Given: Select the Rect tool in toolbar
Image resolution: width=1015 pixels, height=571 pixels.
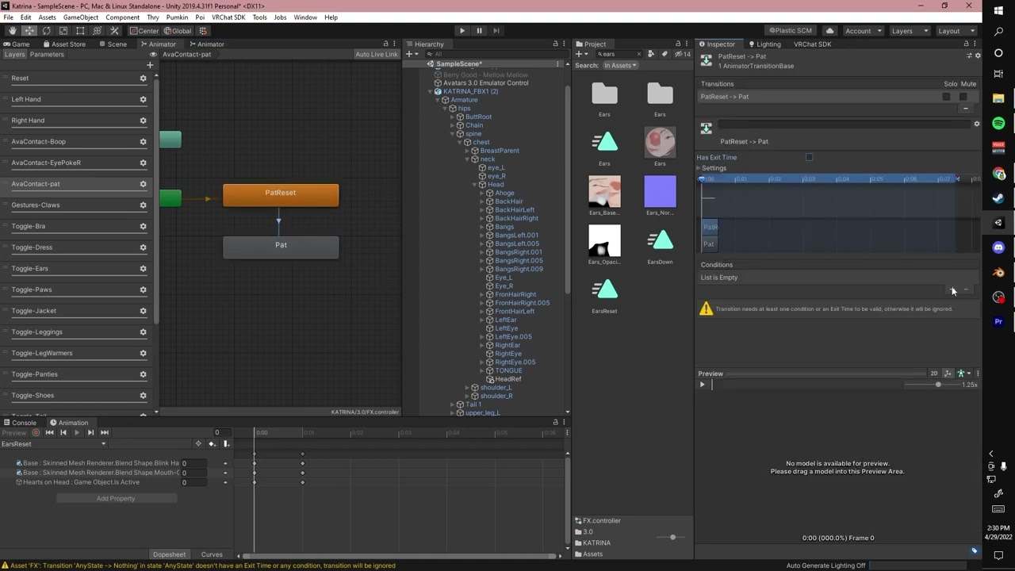Looking at the screenshot, I should (80, 31).
